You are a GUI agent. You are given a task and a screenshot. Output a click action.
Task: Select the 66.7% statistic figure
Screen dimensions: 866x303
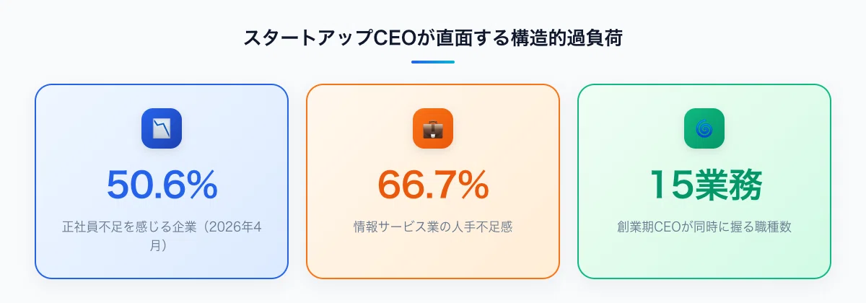pos(433,185)
